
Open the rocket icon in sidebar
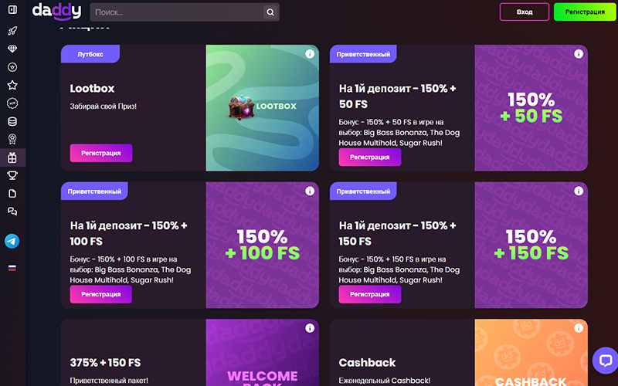point(12,31)
